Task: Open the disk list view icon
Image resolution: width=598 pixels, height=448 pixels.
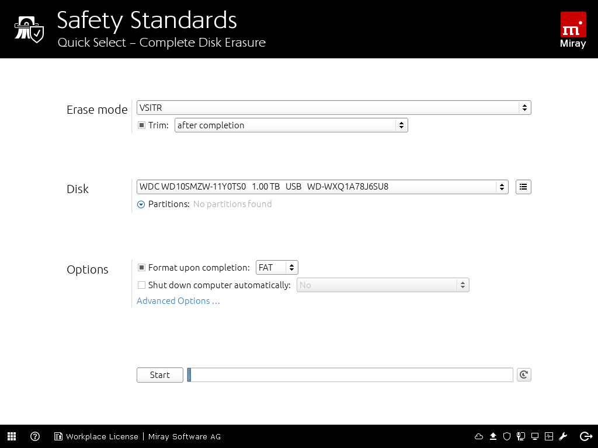Action: (523, 187)
